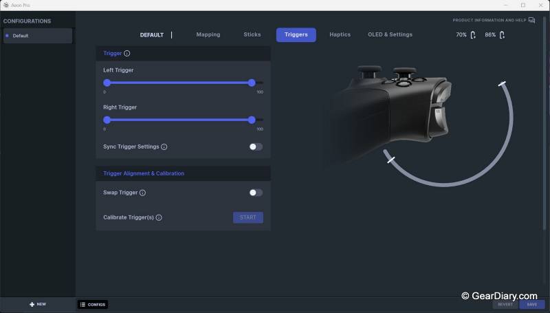Image resolution: width=550 pixels, height=313 pixels.
Task: Click the Aeon Pro app icon in title bar
Action: click(x=5, y=6)
